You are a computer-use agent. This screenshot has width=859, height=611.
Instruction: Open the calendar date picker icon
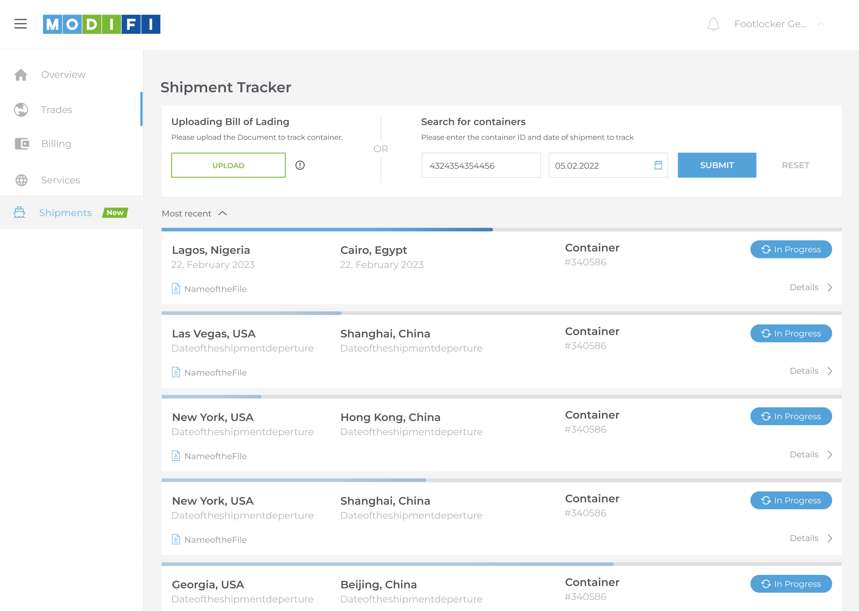coord(658,165)
